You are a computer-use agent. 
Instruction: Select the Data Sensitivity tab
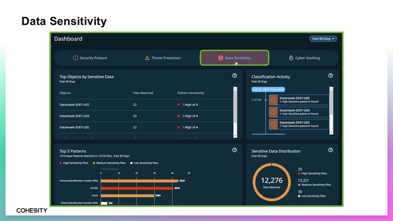[235, 58]
